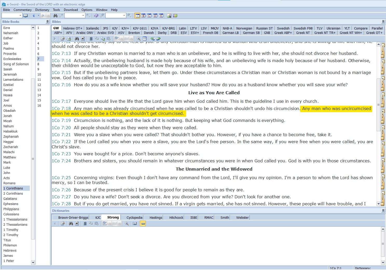Select layout B icon in main toolbar

143,16
